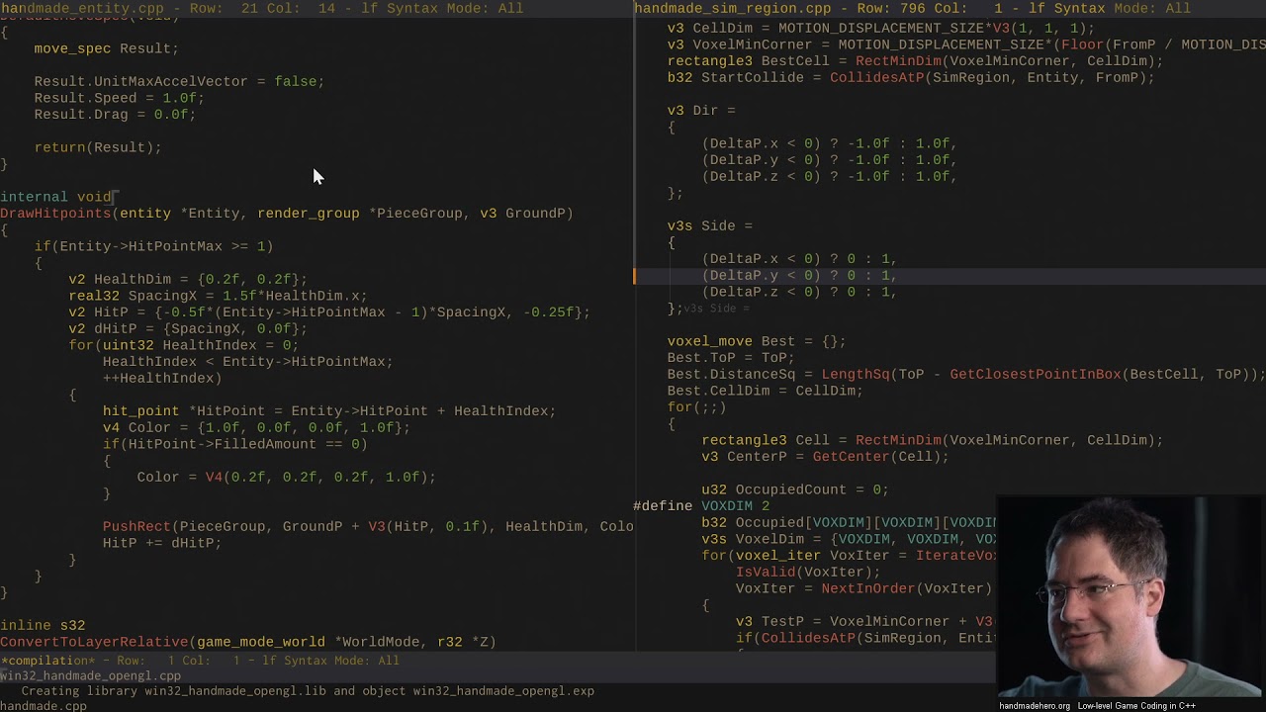The width and height of the screenshot is (1266, 712).
Task: Click 'v3s Side =' declaration line
Action: 710,226
